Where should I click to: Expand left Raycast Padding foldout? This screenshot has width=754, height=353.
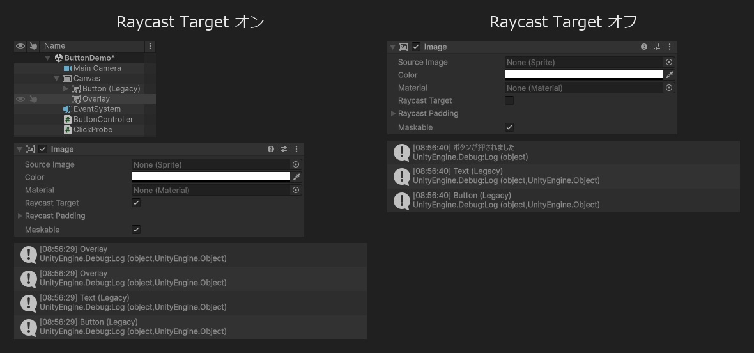point(20,216)
